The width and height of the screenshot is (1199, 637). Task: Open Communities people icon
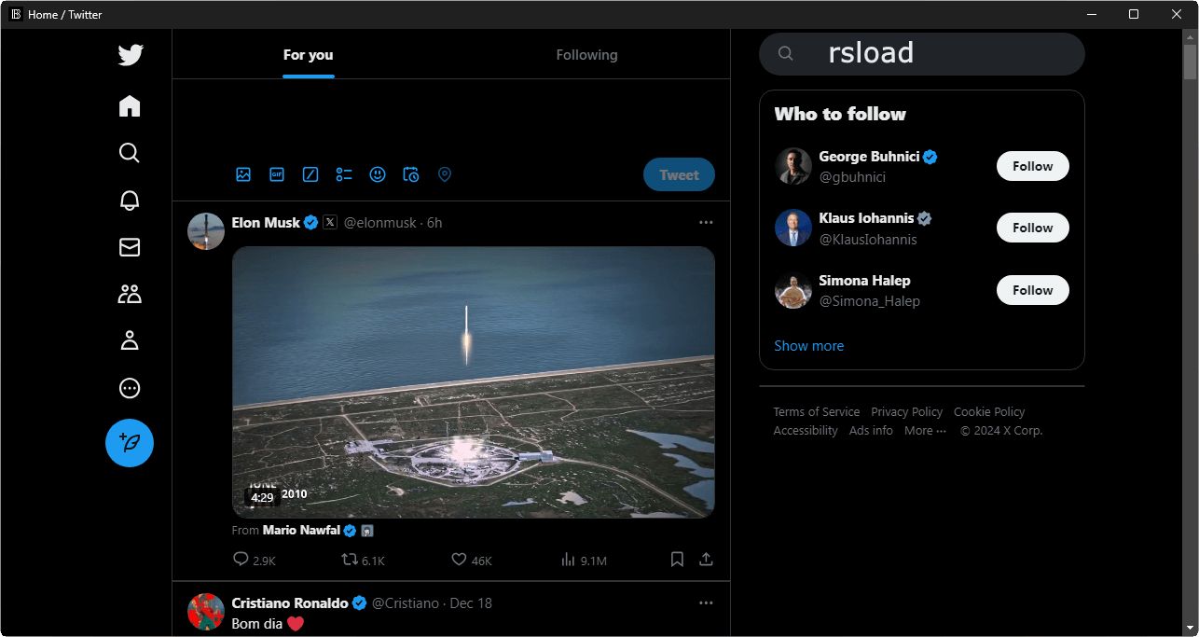[130, 294]
